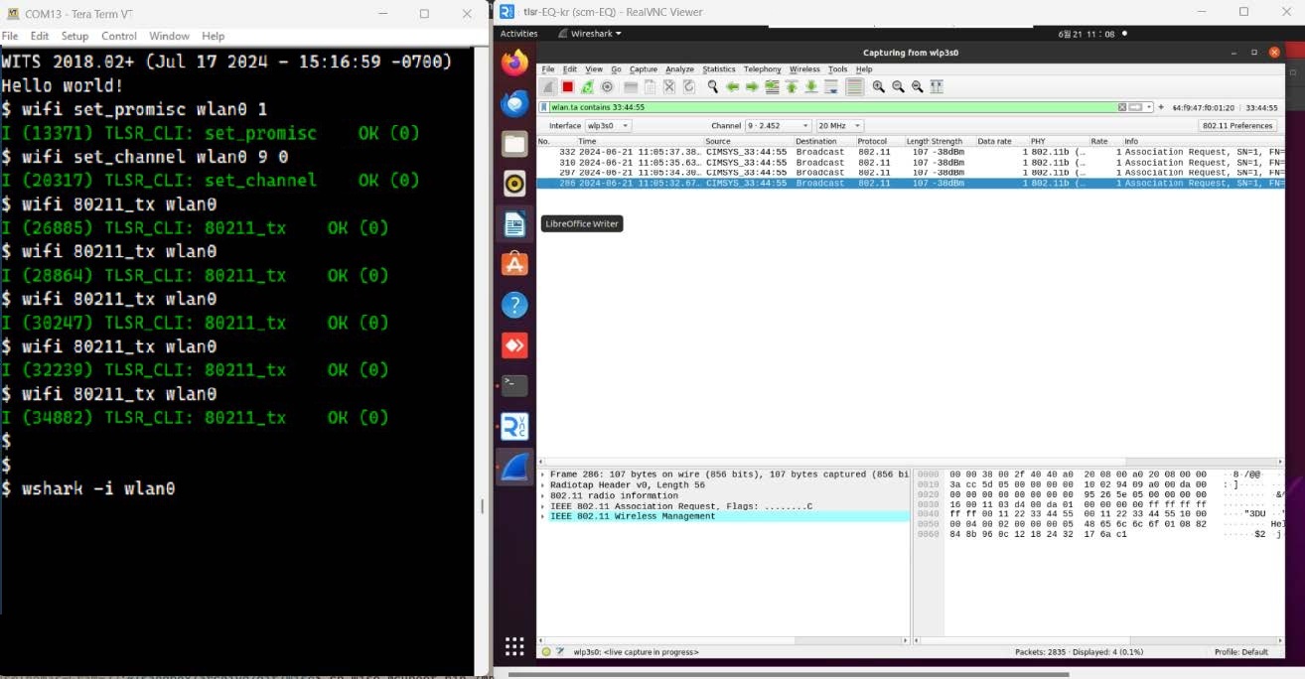Click Activities in the Ubuntu top bar

pos(518,34)
